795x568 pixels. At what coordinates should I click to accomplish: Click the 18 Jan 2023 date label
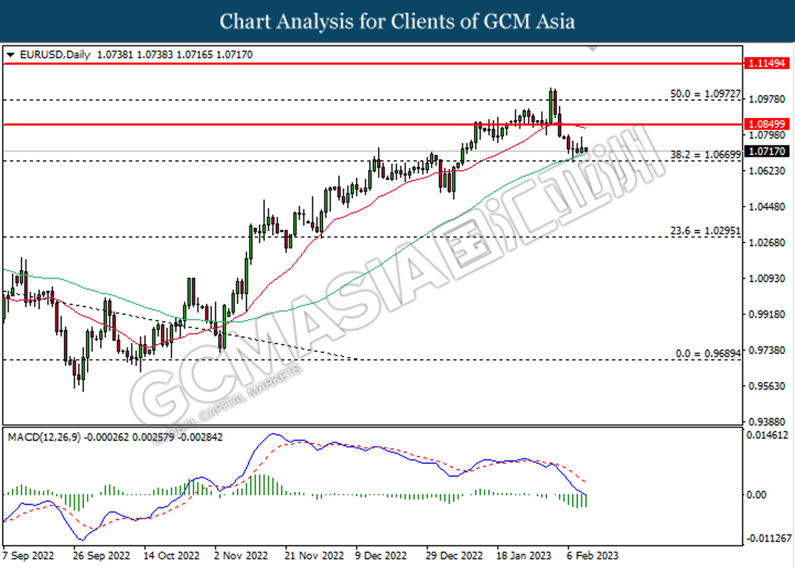coord(524,556)
